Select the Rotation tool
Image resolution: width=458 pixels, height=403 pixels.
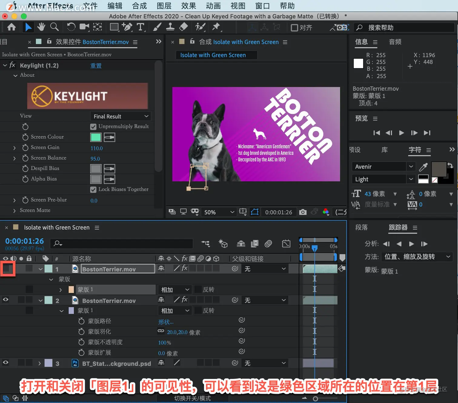point(71,27)
